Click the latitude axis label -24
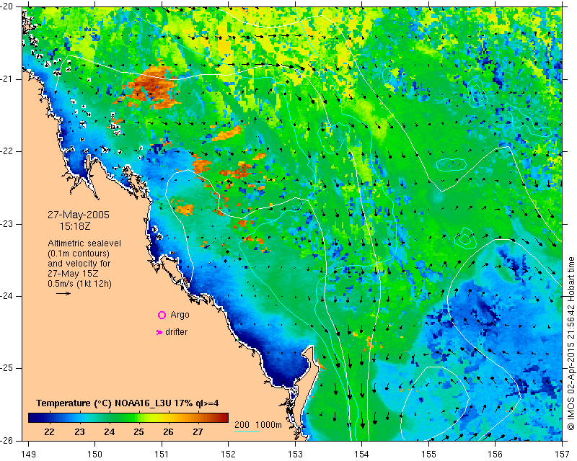This screenshot has height=461, width=577. click(7, 296)
